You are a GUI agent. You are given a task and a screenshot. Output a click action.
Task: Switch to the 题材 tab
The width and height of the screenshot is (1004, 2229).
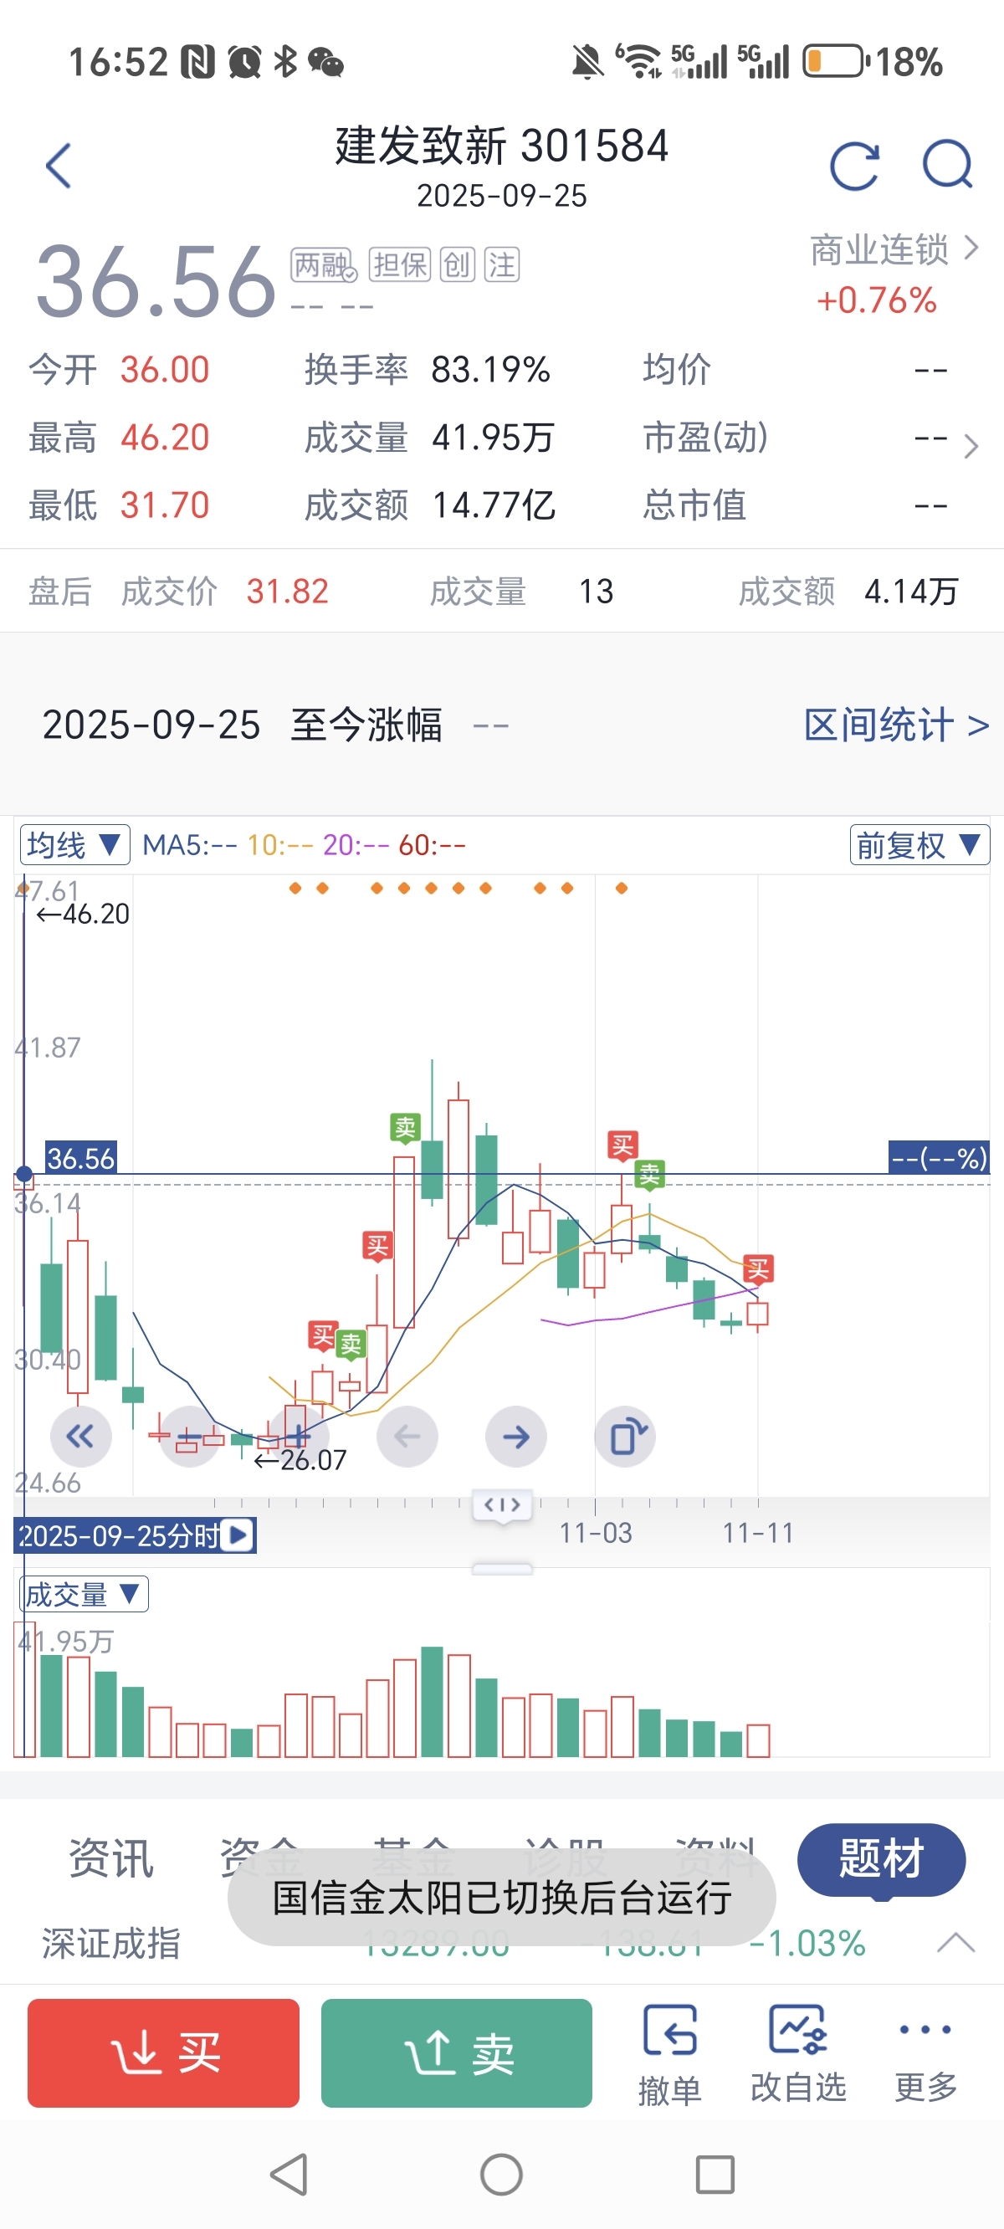click(x=880, y=1858)
